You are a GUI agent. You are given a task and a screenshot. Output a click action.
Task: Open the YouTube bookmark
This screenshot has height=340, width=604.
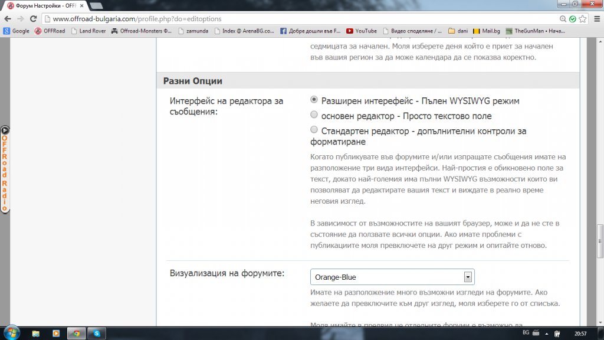coord(362,31)
